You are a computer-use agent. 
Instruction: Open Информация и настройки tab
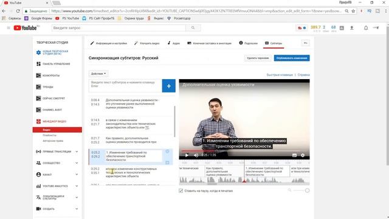(x=109, y=43)
